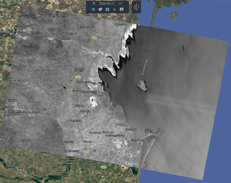Open the 2026-04-11 date selector
The height and width of the screenshot is (183, 231).
coord(107,3)
